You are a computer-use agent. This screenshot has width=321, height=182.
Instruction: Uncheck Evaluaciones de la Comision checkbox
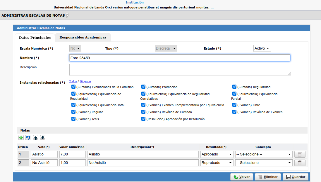coord(73,87)
